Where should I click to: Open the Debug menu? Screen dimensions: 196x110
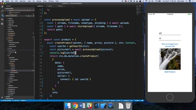pyautogui.click(x=39, y=1)
